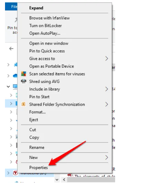Viewport: 141px width, 184px height.
Task: Click the AVG shredder icon
Action: [24, 81]
